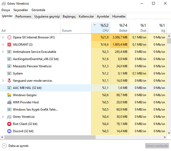
Task: Click the Windows Ses Aygıtı icon
Action: pyautogui.click(x=9, y=110)
